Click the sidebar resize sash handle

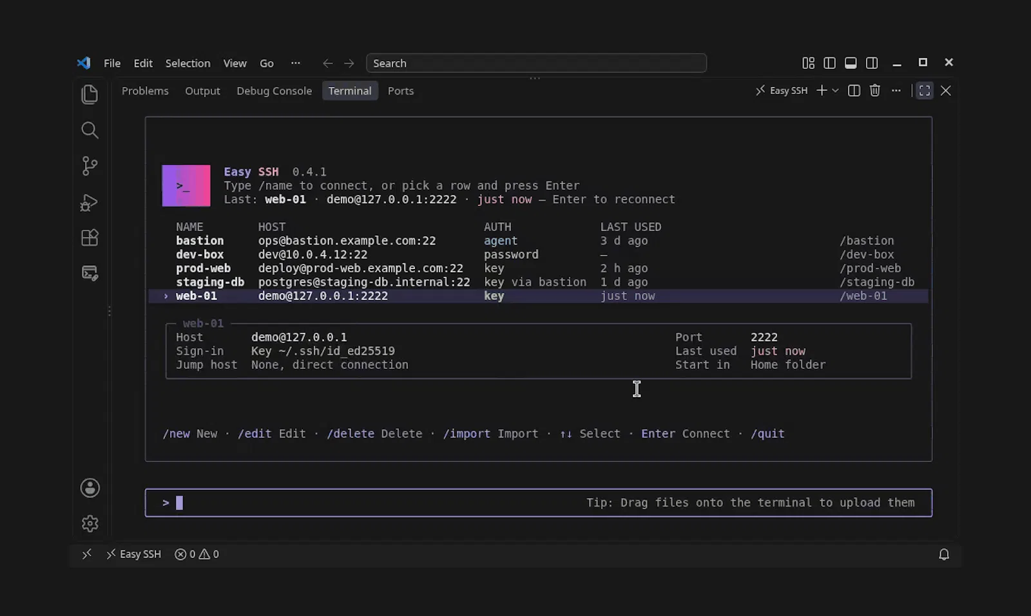point(110,312)
